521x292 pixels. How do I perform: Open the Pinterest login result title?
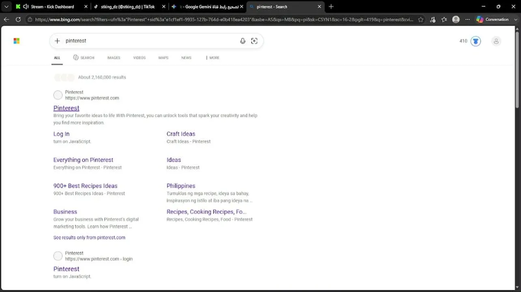[x=66, y=269]
